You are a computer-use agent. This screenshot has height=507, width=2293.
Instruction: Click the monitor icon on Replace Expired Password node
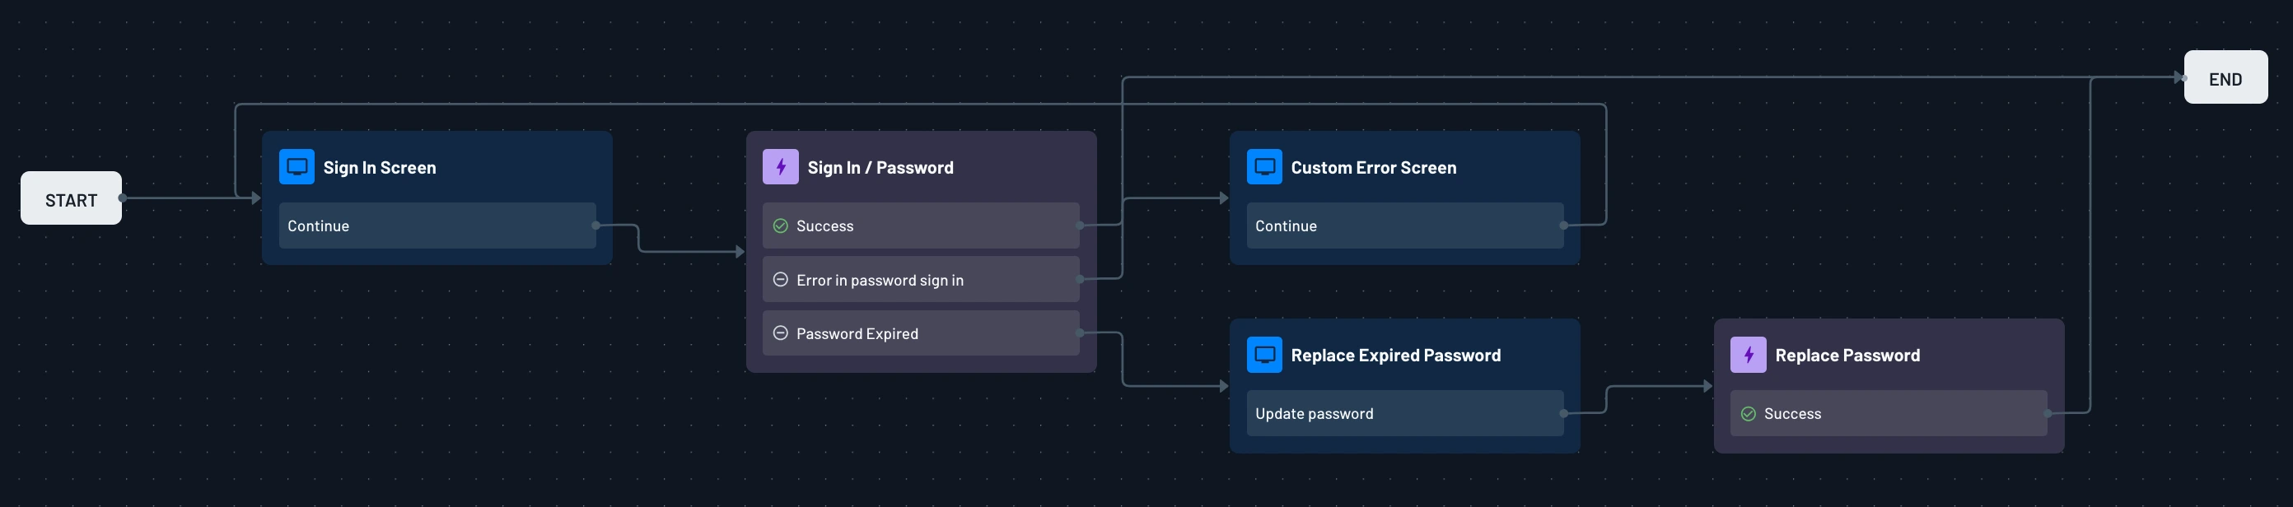click(x=1263, y=354)
